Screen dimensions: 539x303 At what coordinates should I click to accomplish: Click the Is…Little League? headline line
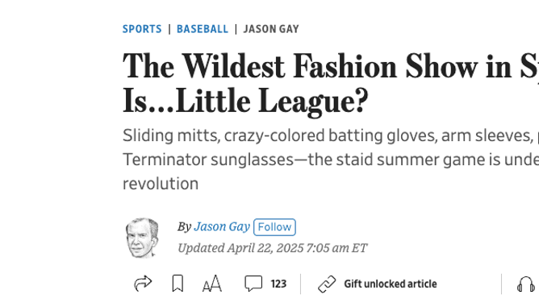point(245,102)
